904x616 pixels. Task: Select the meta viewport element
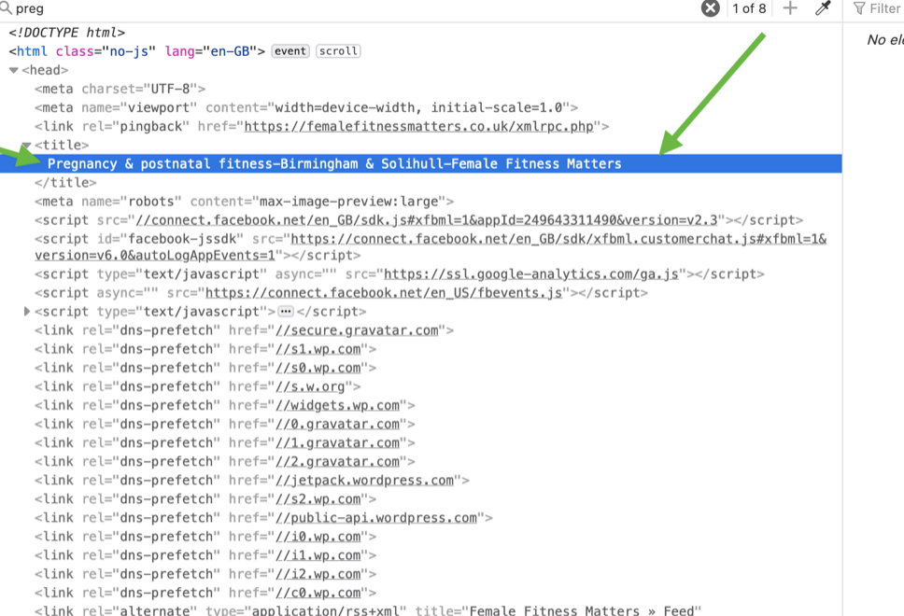(306, 107)
